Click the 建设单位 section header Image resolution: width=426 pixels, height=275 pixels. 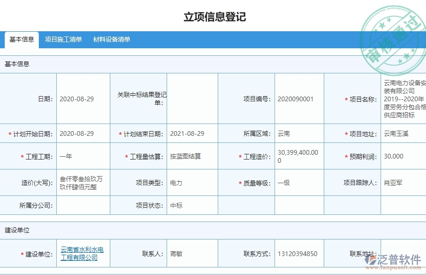18,230
